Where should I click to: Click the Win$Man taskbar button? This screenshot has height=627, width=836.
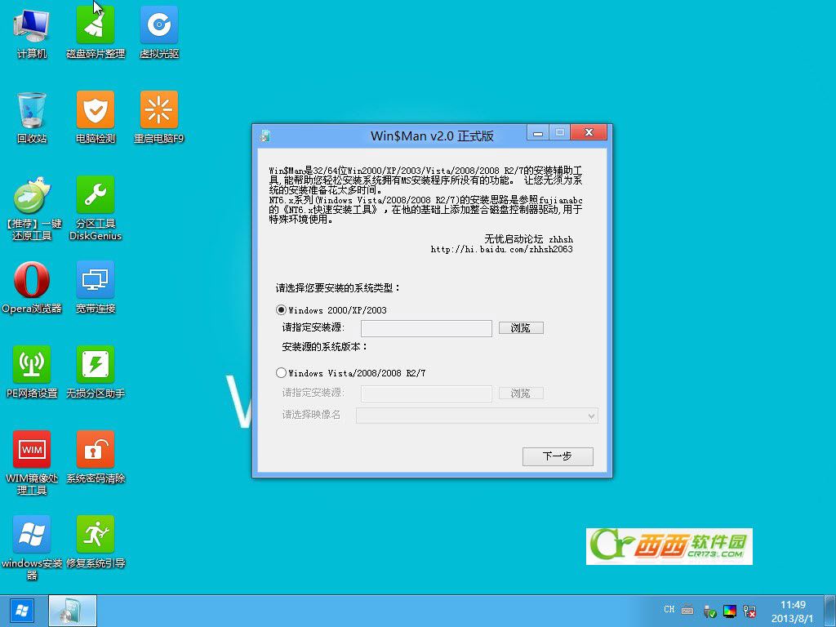73,611
